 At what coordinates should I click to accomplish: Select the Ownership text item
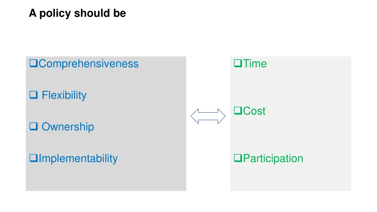[x=68, y=127]
